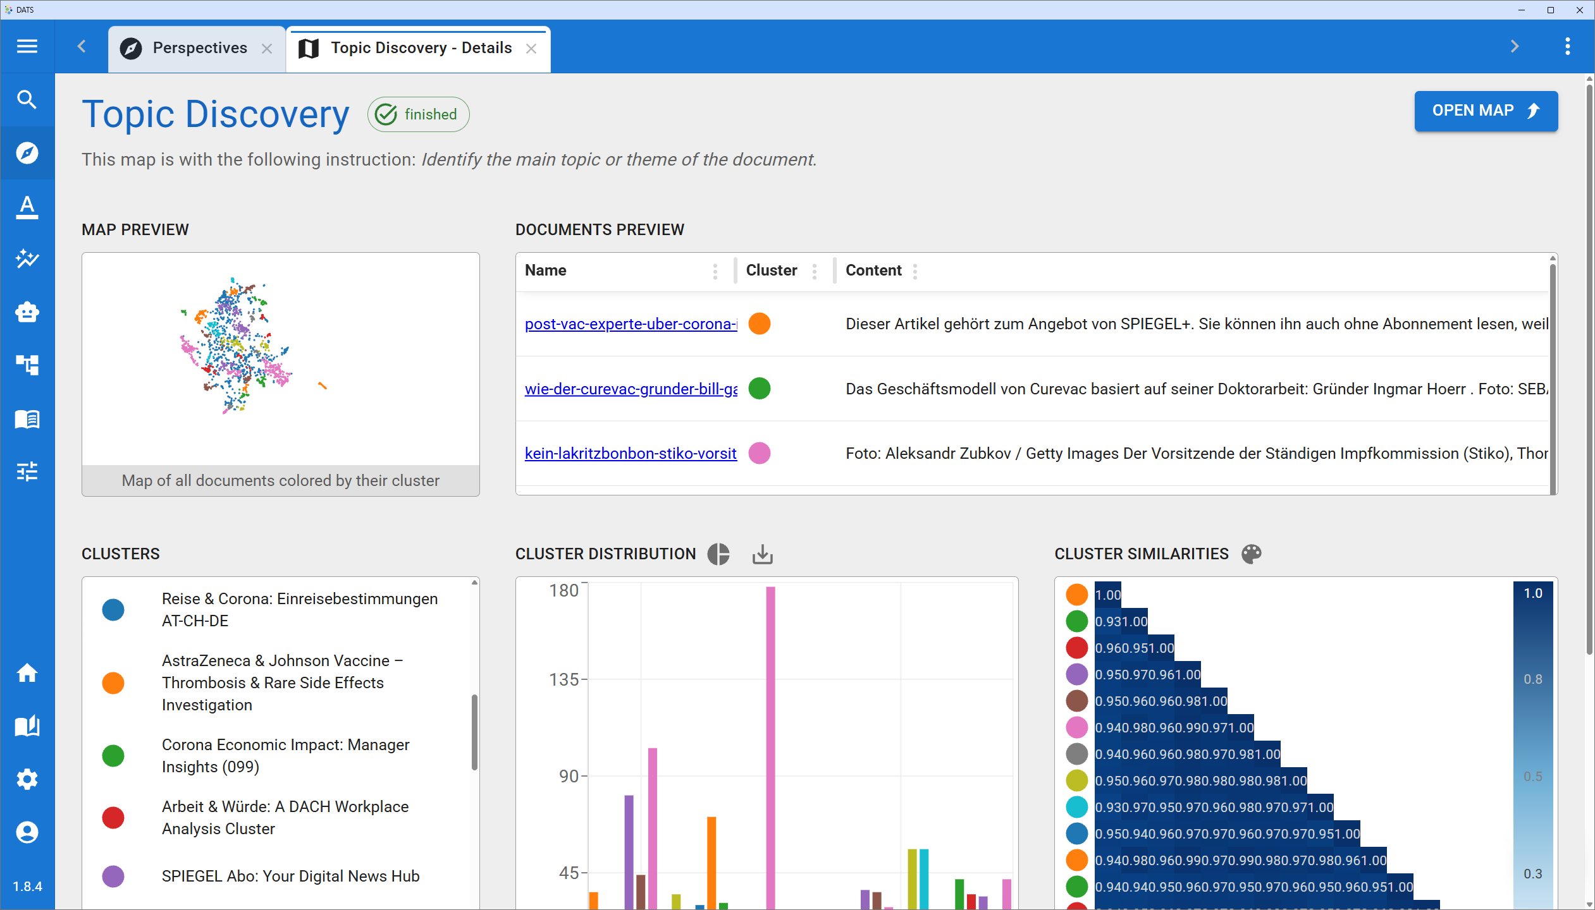Open the logbook icon in sidebar
Viewport: 1595px width, 910px height.
(27, 418)
